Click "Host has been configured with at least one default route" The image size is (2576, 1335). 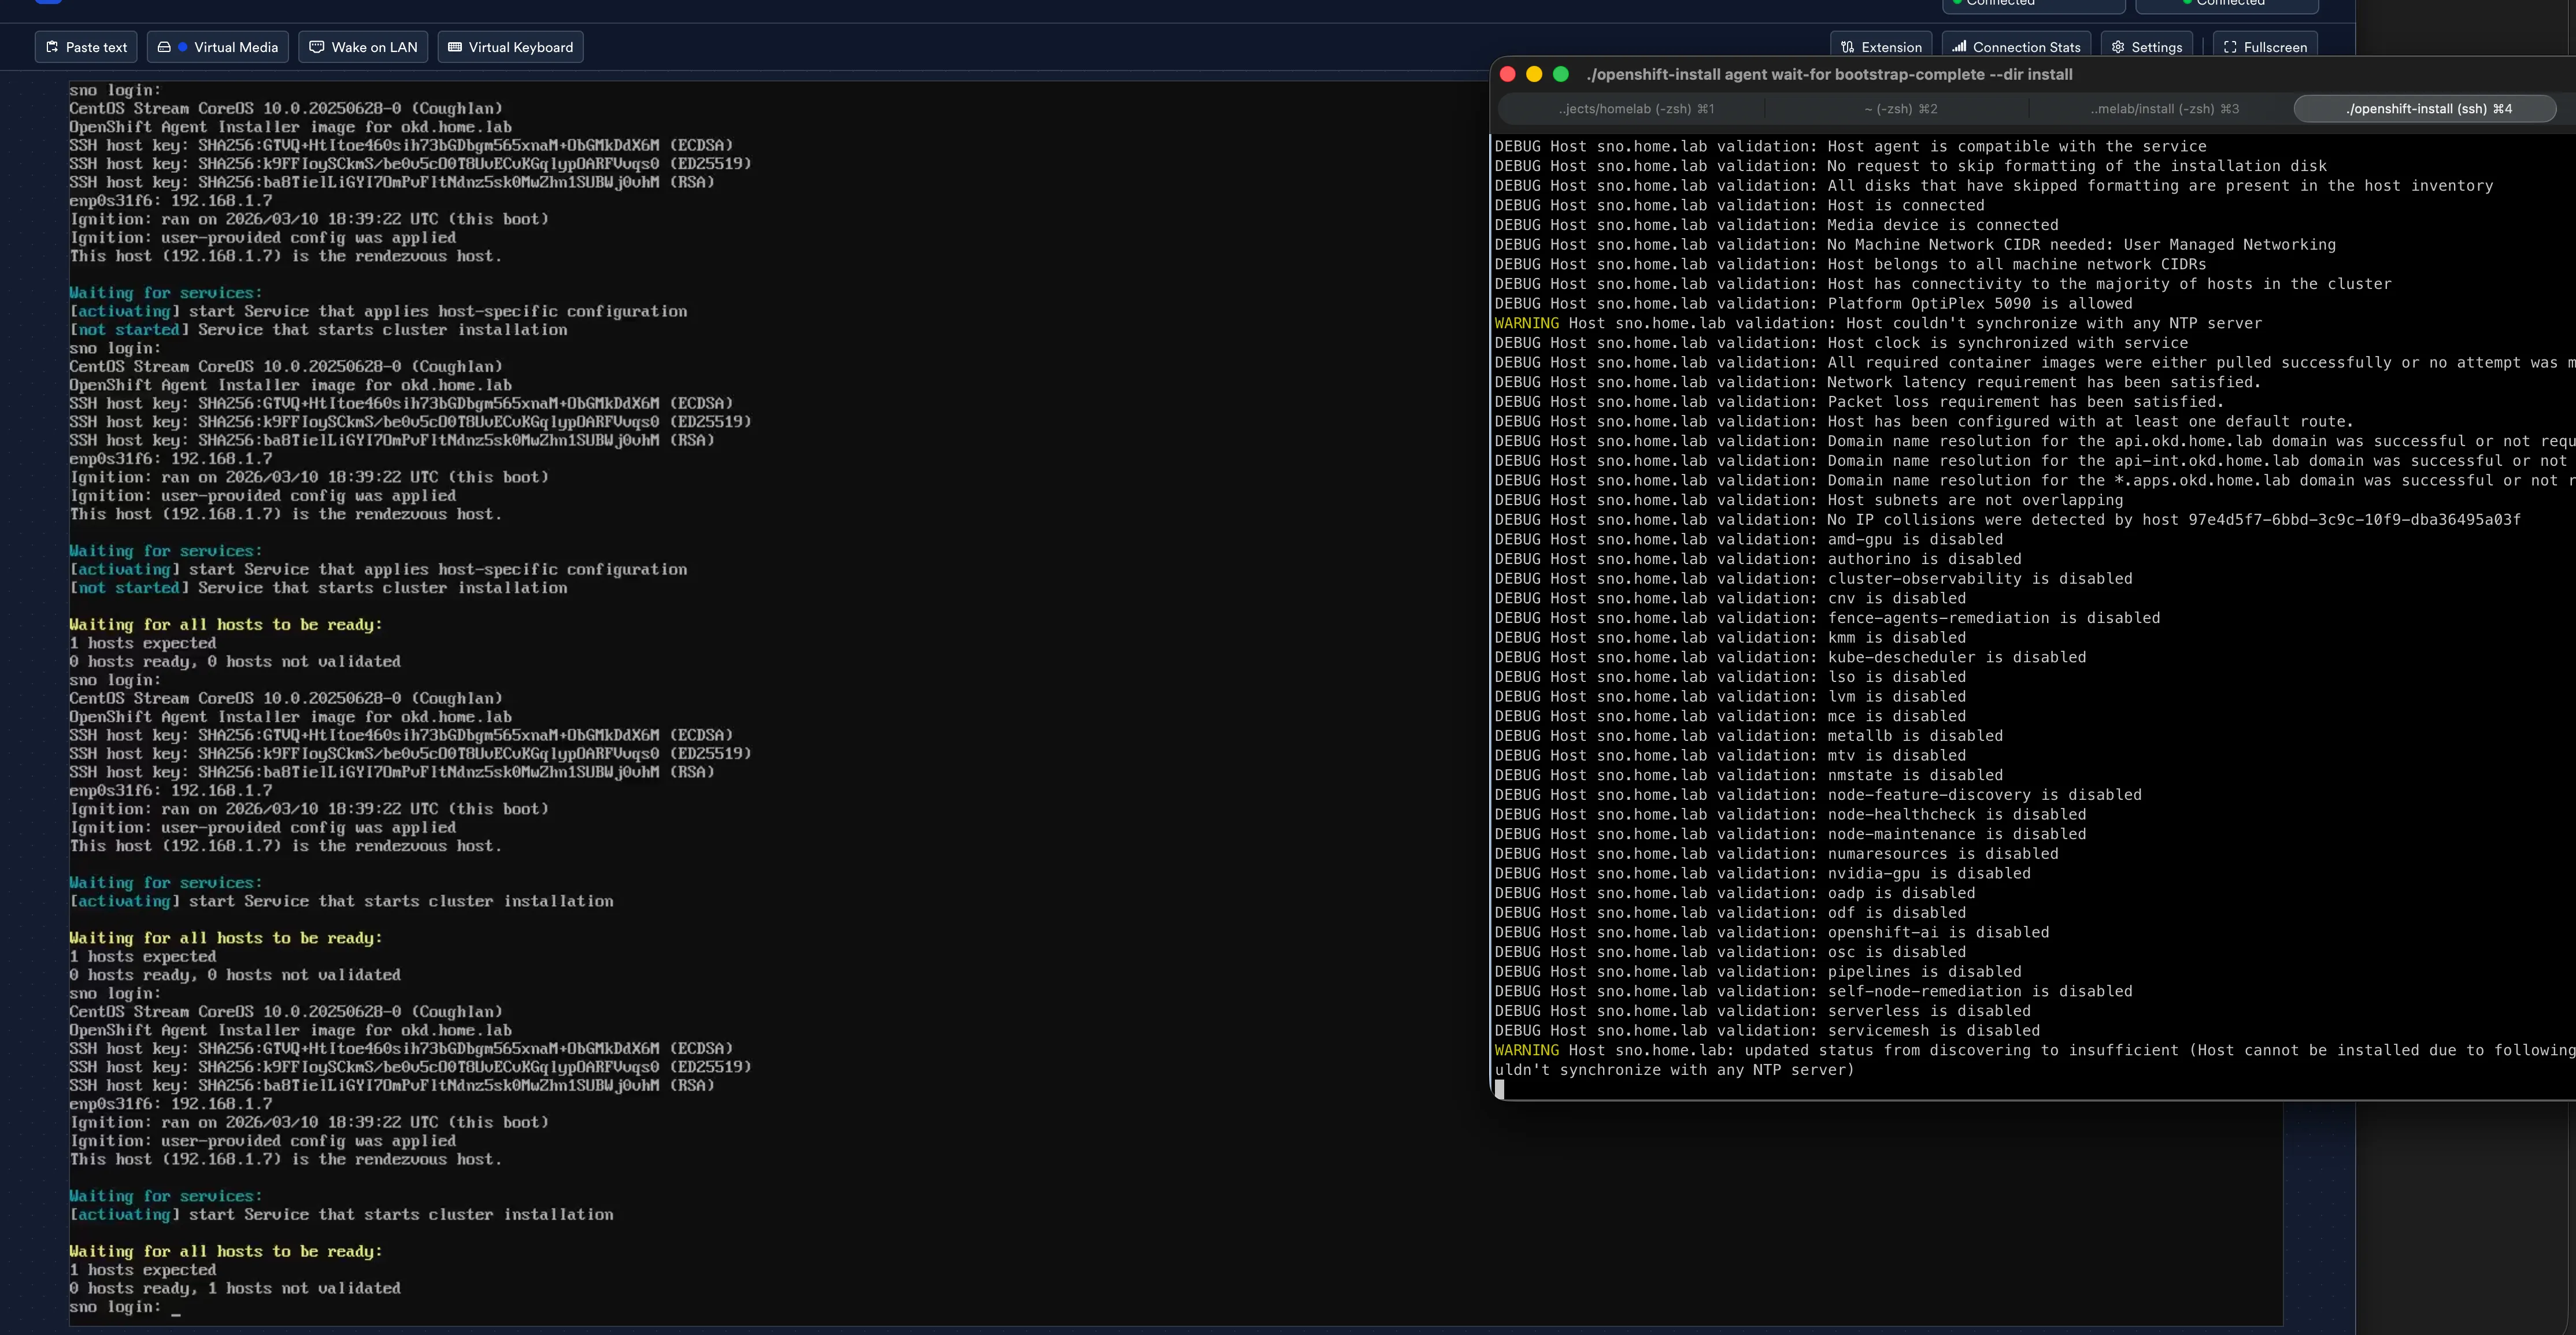tap(1925, 421)
